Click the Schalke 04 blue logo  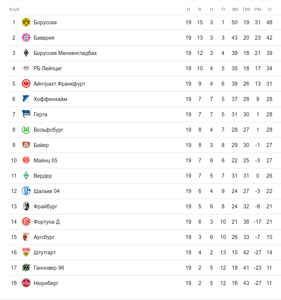26,191
